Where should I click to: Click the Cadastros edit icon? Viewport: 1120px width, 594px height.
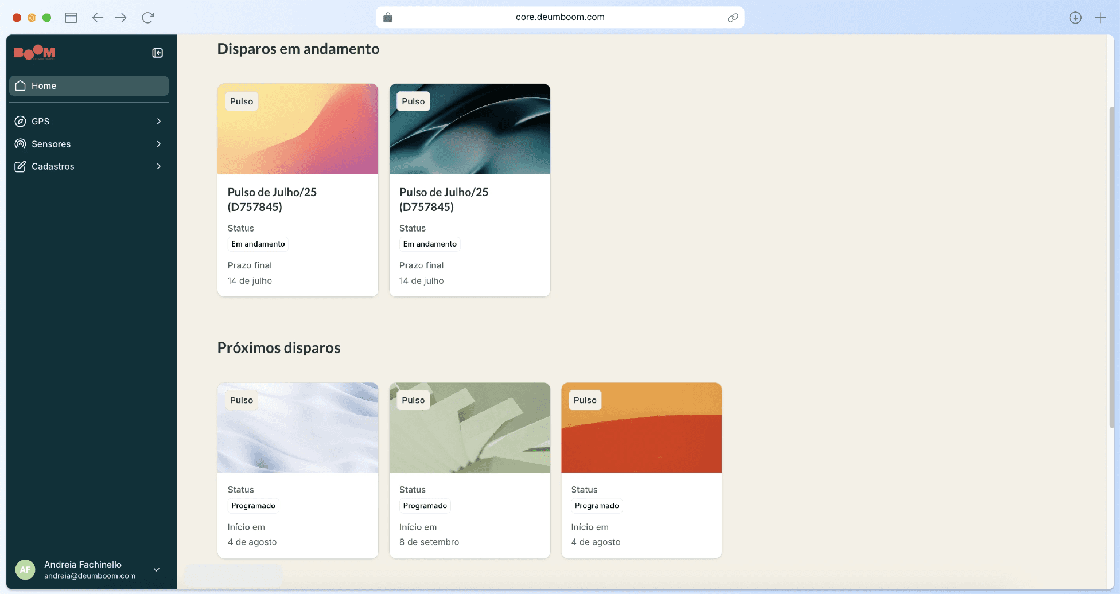click(20, 166)
